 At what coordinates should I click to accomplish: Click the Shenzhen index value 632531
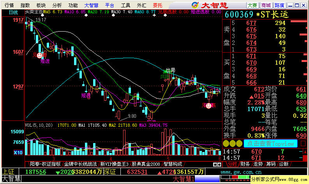tap(137, 172)
